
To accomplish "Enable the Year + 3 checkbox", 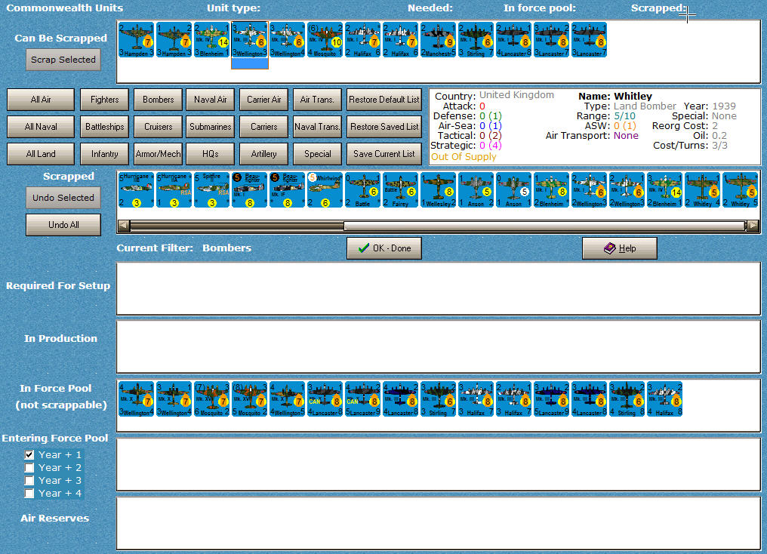I will coord(29,481).
